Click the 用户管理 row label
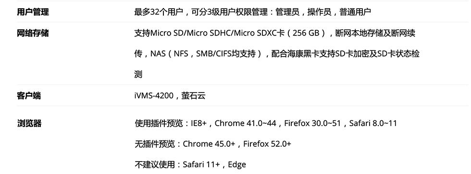Image resolution: width=471 pixels, height=174 pixels. [33, 12]
